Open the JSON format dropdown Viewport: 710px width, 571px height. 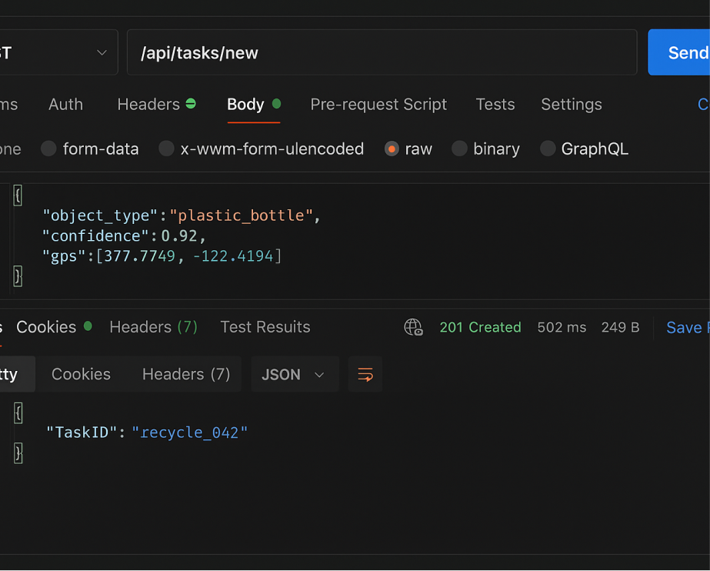pos(294,374)
